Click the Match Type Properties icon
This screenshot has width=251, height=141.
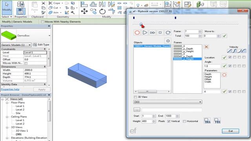(44, 12)
